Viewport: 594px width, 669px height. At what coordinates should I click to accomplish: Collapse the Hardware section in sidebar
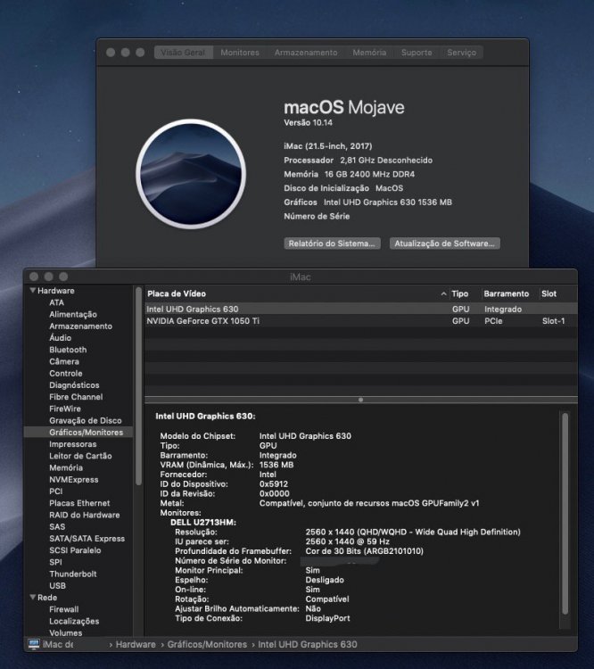point(32,290)
